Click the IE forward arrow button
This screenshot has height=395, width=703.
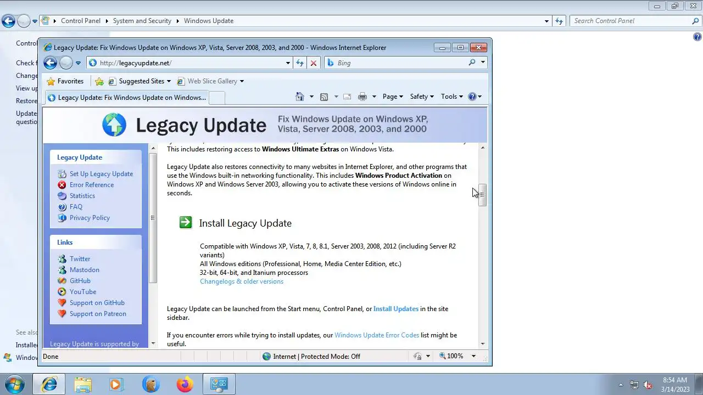[x=66, y=63]
